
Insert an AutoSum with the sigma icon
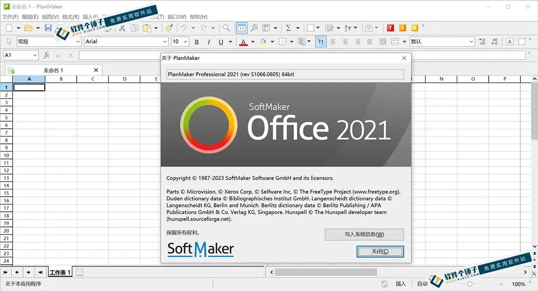click(x=289, y=28)
